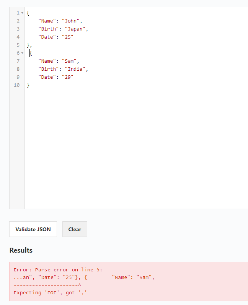Place cursor on the "Japan" value
This screenshot has width=248, height=305.
(x=76, y=29)
